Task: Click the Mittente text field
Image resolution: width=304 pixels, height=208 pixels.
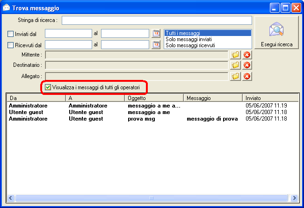Action: click(137, 55)
